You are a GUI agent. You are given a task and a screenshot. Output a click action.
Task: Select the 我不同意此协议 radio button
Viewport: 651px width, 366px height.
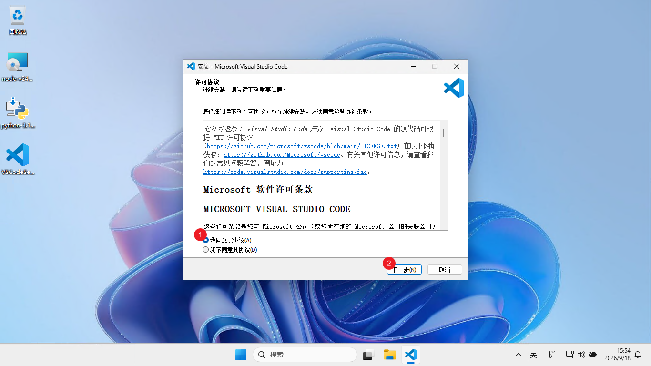click(206, 250)
